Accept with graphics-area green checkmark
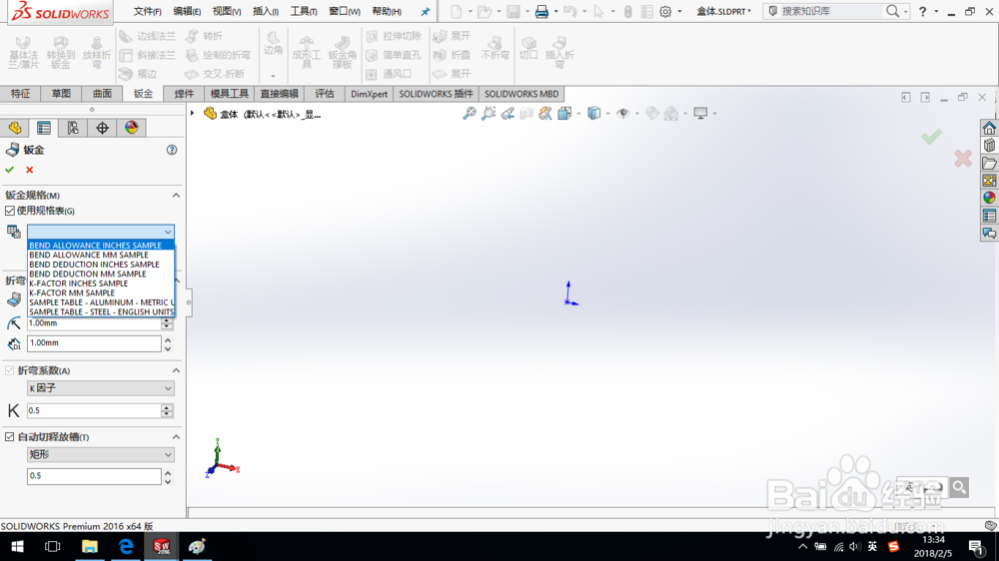The height and width of the screenshot is (561, 999). [x=931, y=137]
